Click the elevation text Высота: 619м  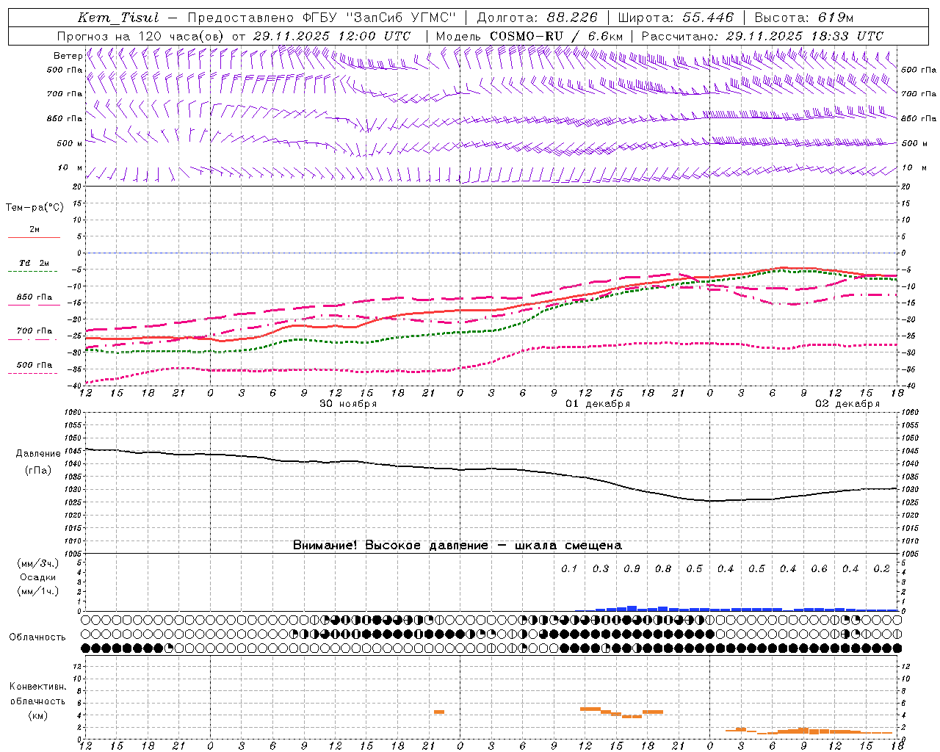[x=804, y=18]
